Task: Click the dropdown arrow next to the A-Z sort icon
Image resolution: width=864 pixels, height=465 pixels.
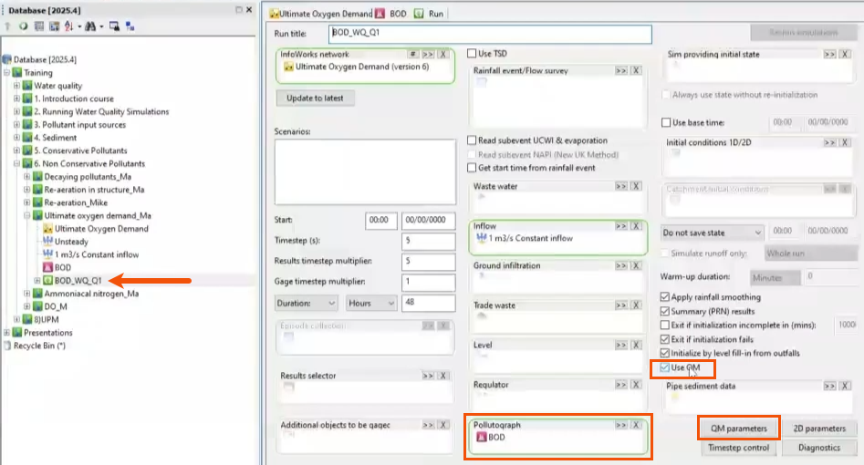Action: (x=79, y=26)
